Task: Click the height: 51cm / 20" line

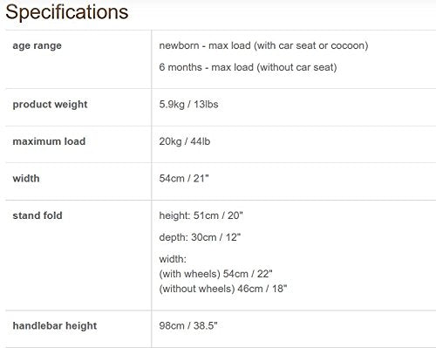Action: [201, 215]
